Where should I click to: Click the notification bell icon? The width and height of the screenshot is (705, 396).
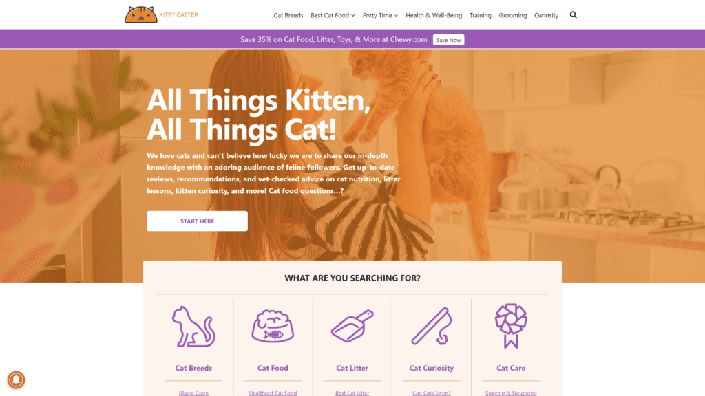tap(16, 379)
